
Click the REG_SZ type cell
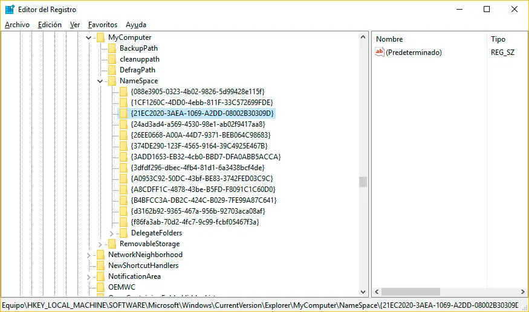[502, 53]
